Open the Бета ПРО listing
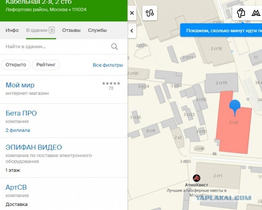Screen dimensions: 262x210 [x=21, y=113]
